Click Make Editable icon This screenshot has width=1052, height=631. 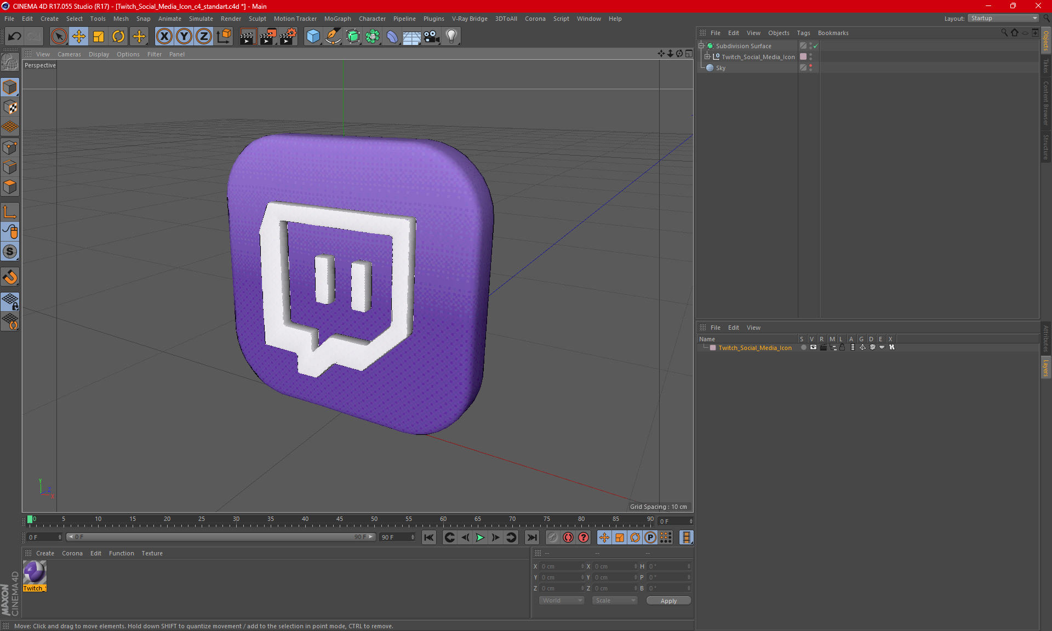[x=10, y=62]
